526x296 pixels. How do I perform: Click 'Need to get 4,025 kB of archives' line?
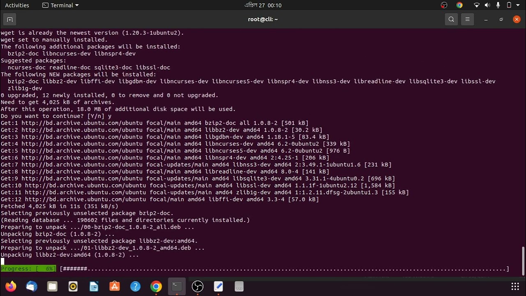(x=58, y=102)
